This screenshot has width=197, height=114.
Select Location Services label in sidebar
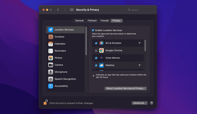[64, 30]
